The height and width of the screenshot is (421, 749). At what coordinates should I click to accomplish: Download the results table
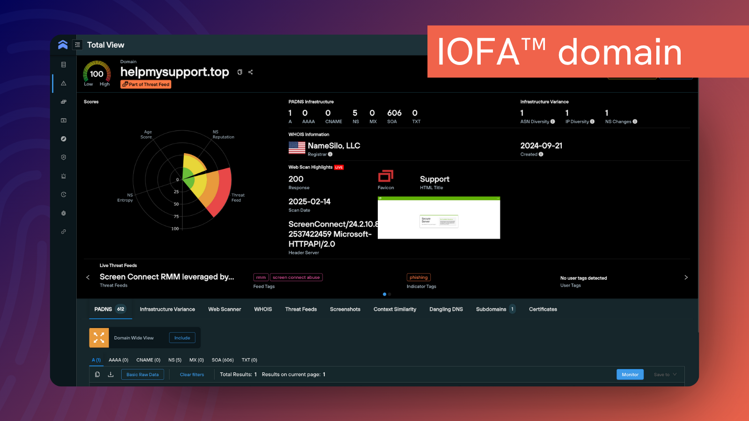point(110,374)
